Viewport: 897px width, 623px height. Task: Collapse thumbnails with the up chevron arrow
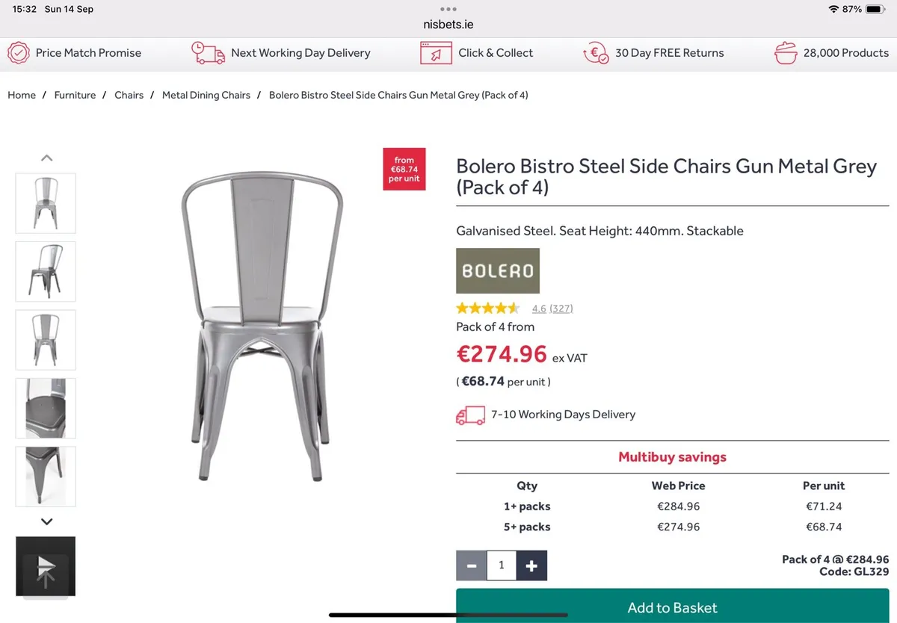pyautogui.click(x=46, y=158)
